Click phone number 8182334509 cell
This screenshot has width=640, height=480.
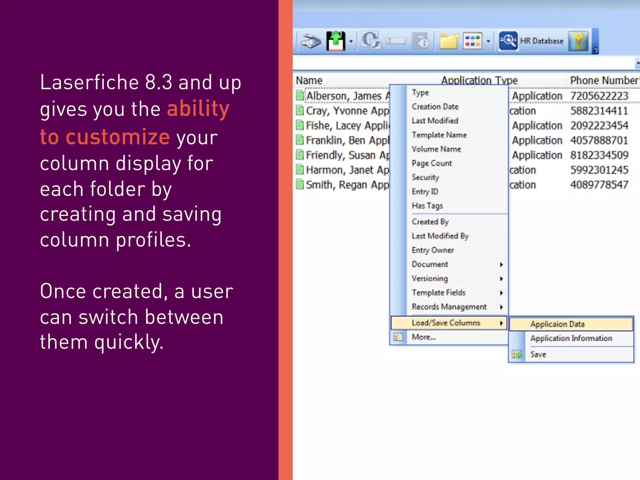[599, 155]
